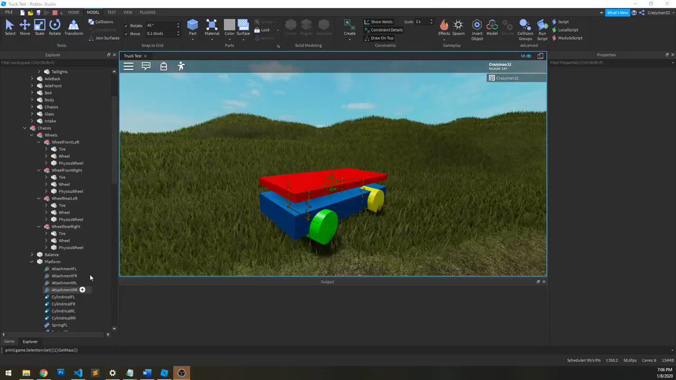Click the What's New button
This screenshot has width=676, height=380.
(x=617, y=12)
